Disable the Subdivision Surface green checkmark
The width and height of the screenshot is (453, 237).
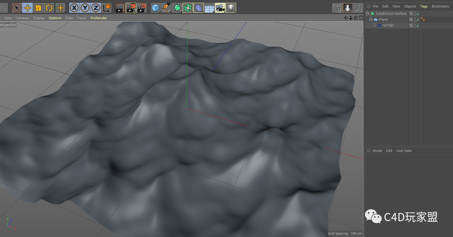418,14
